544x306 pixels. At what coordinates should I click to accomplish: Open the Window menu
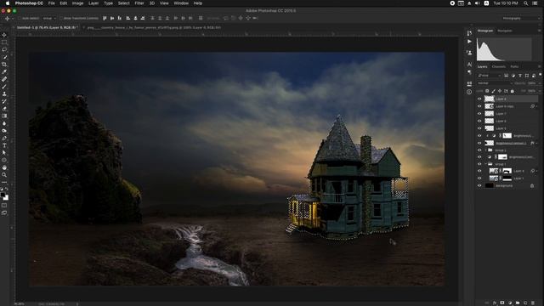tap(181, 3)
